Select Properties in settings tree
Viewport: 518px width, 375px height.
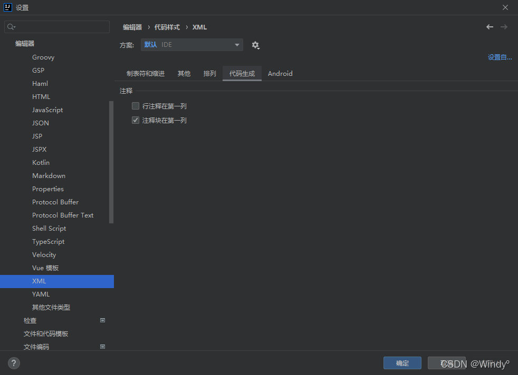pos(48,189)
